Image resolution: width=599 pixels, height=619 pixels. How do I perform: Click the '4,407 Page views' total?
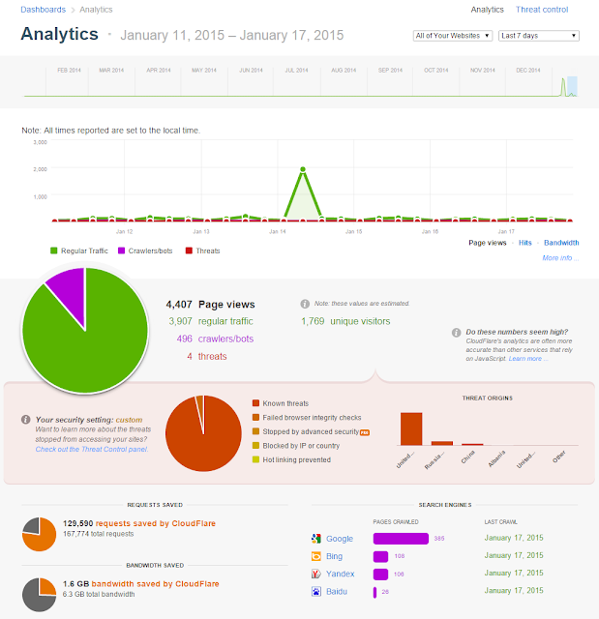click(x=210, y=305)
